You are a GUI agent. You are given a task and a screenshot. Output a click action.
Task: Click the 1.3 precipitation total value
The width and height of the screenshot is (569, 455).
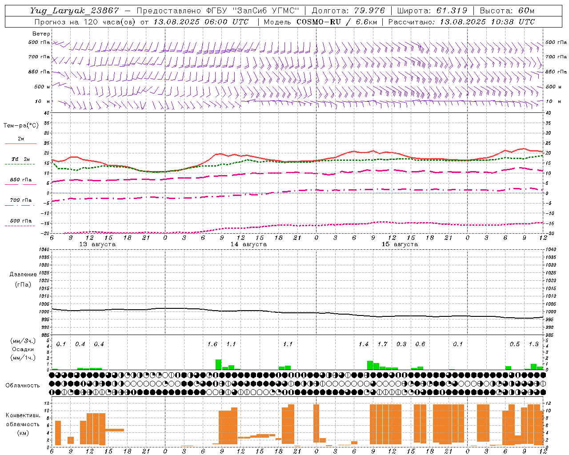click(x=534, y=344)
